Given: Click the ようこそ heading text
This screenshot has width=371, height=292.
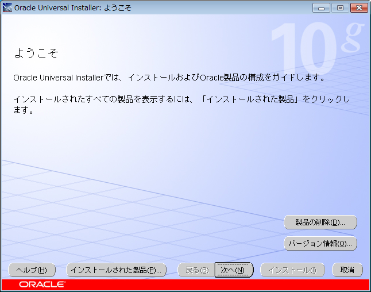Looking at the screenshot, I should pos(36,54).
